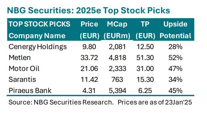Viewport: 207px width, 113px height.
Task: Click the Cenergy Holdings company name
Action: 38,47
